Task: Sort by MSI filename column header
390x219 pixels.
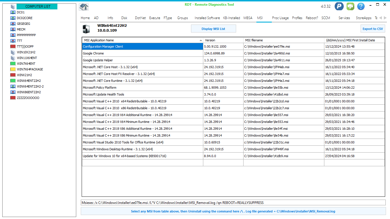Action: pyautogui.click(x=284, y=40)
